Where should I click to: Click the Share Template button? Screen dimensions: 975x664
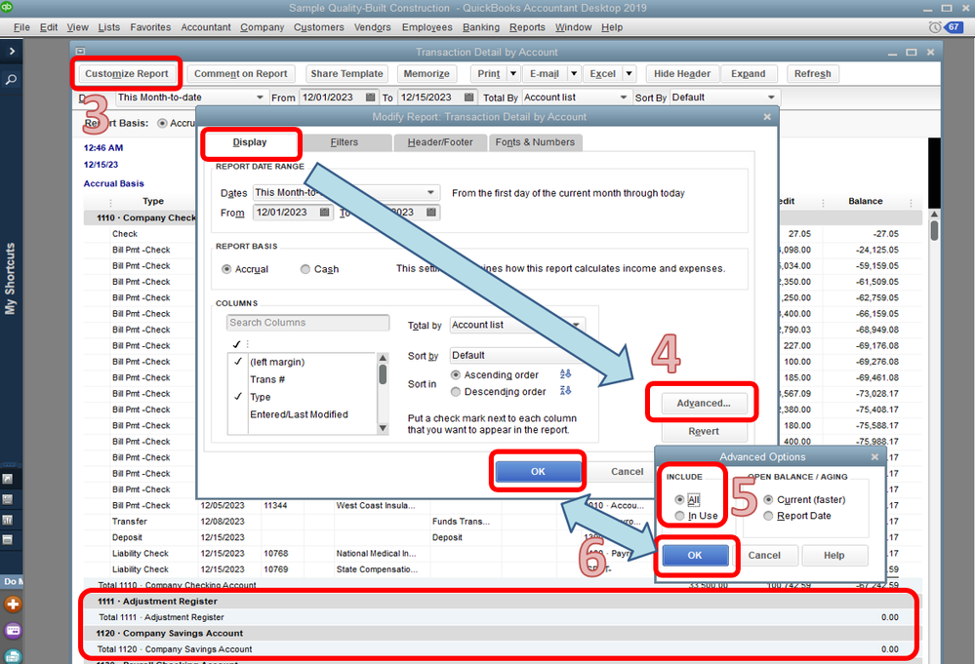pyautogui.click(x=347, y=74)
